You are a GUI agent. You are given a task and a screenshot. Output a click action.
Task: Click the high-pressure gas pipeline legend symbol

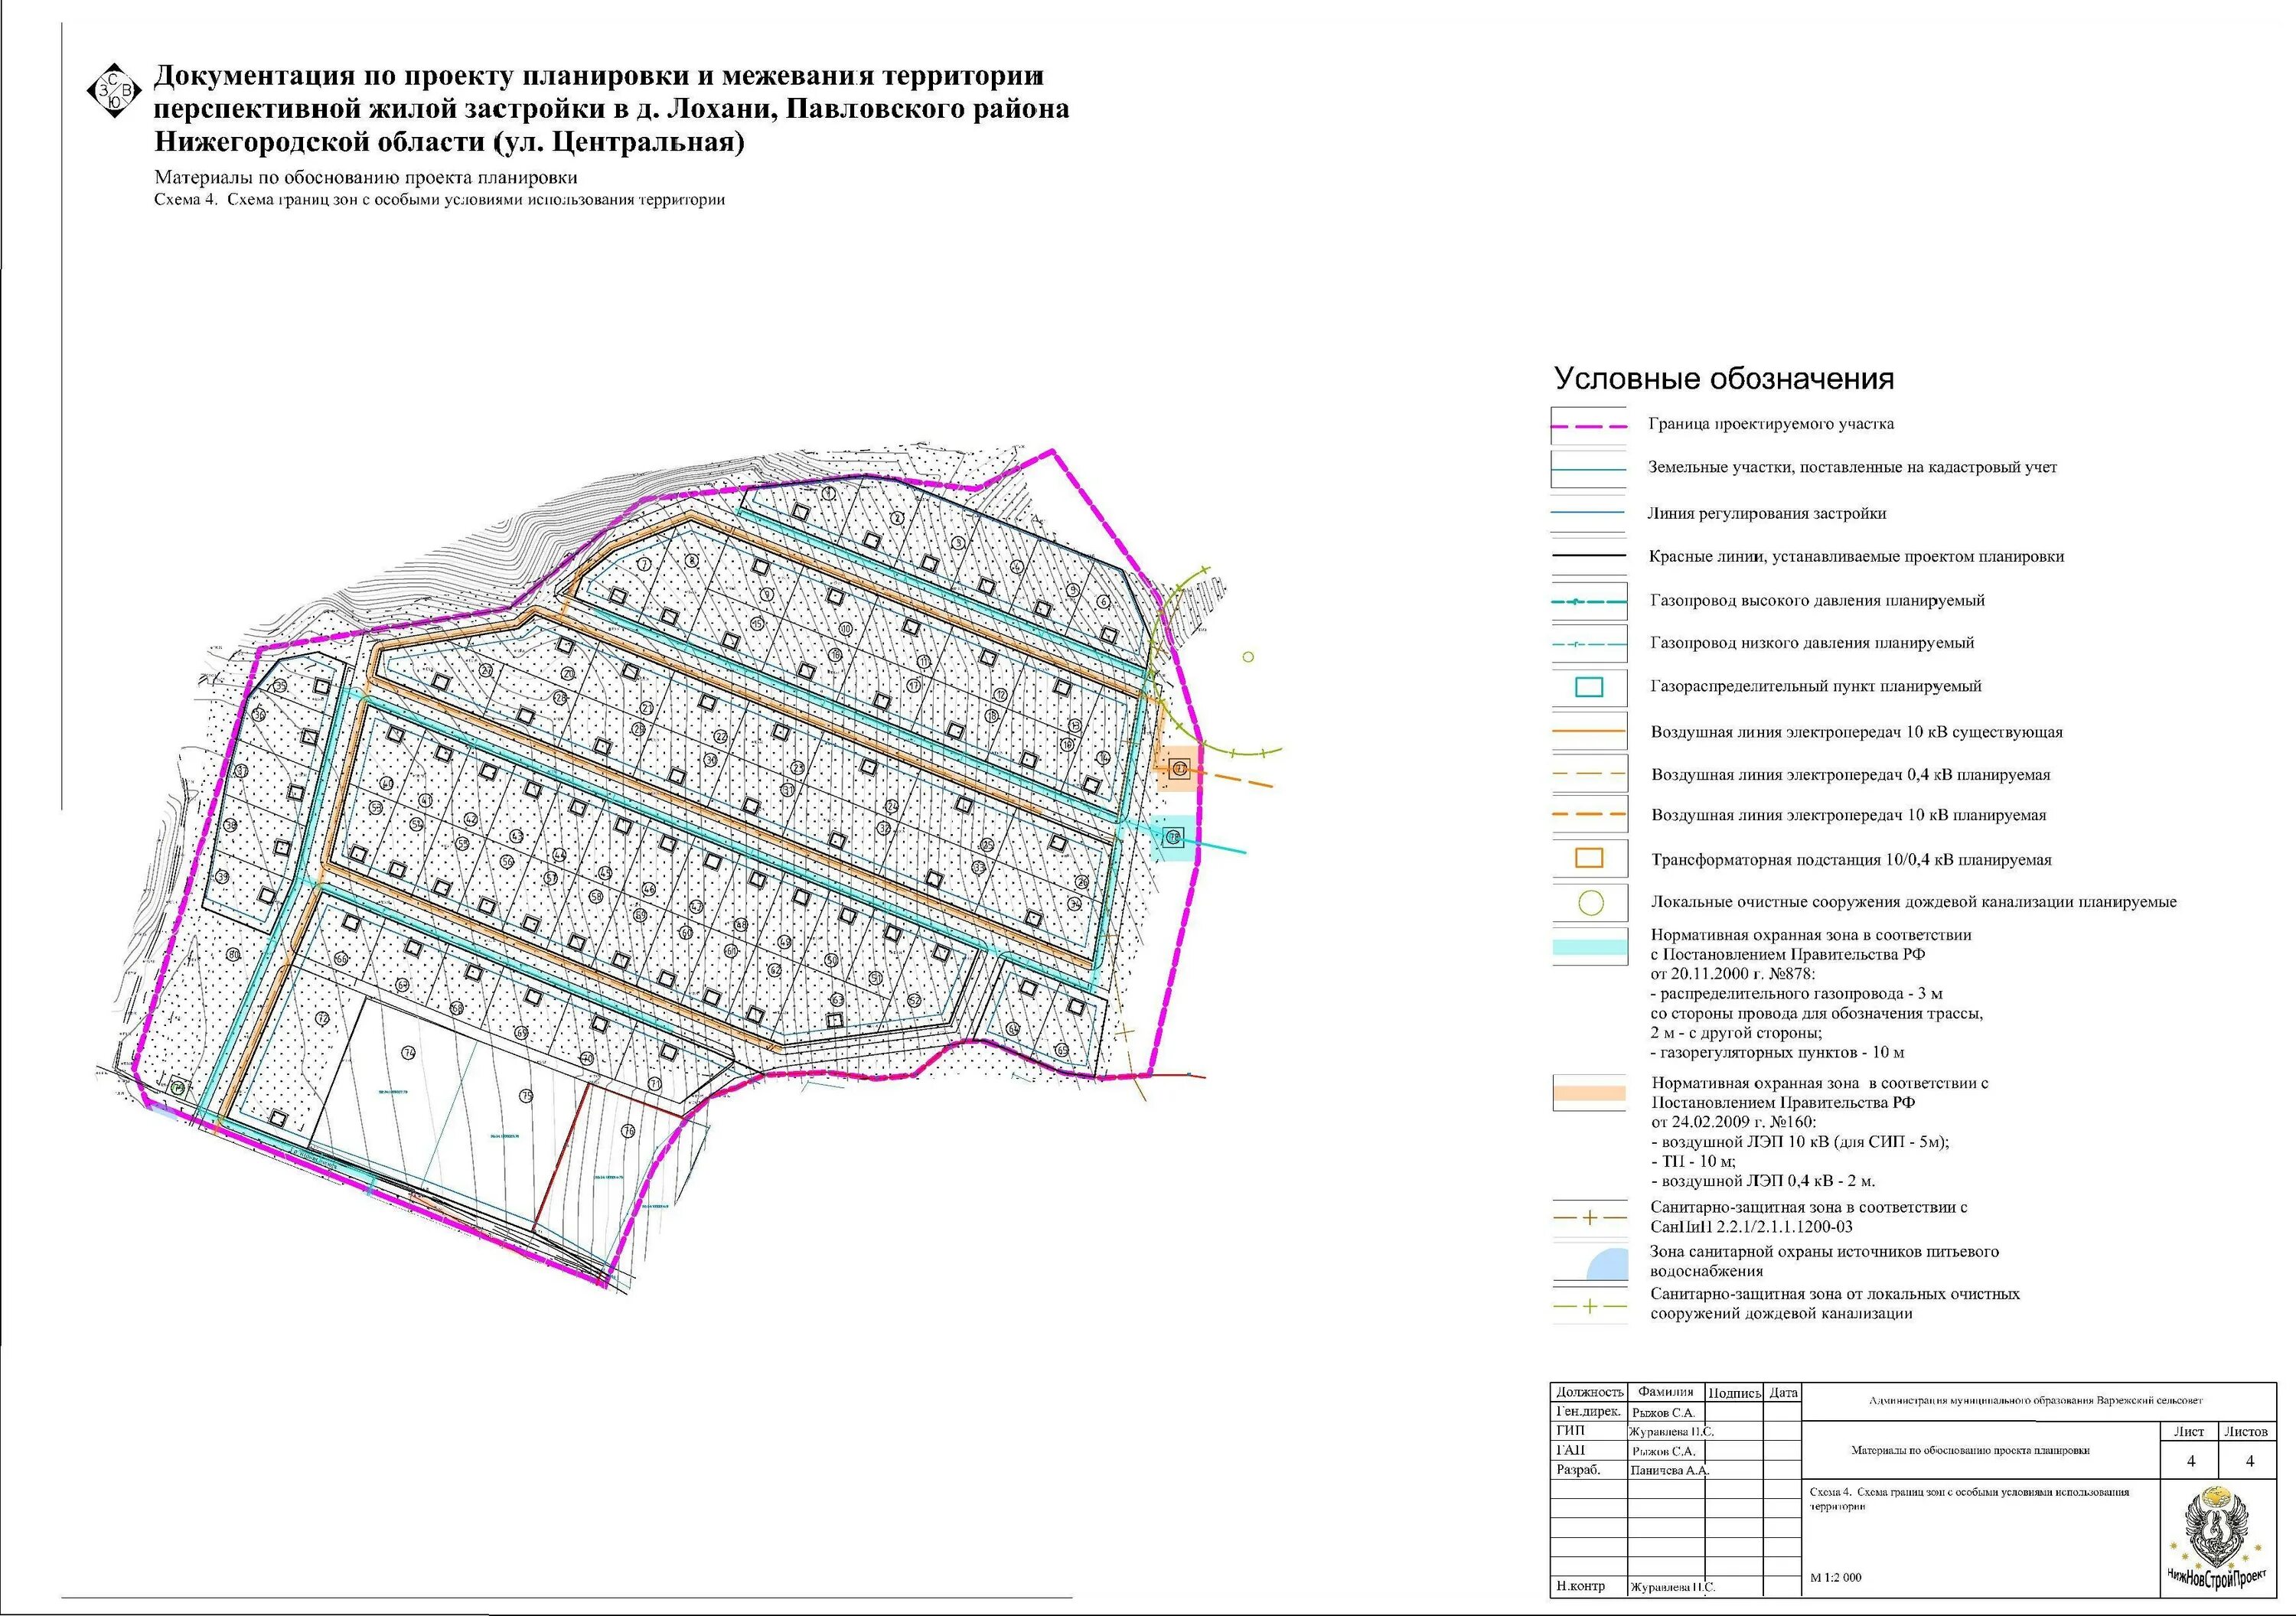[x=1588, y=602]
